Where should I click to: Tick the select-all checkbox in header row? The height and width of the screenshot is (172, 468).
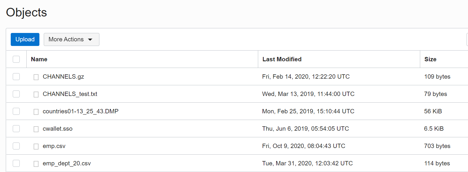(x=16, y=59)
